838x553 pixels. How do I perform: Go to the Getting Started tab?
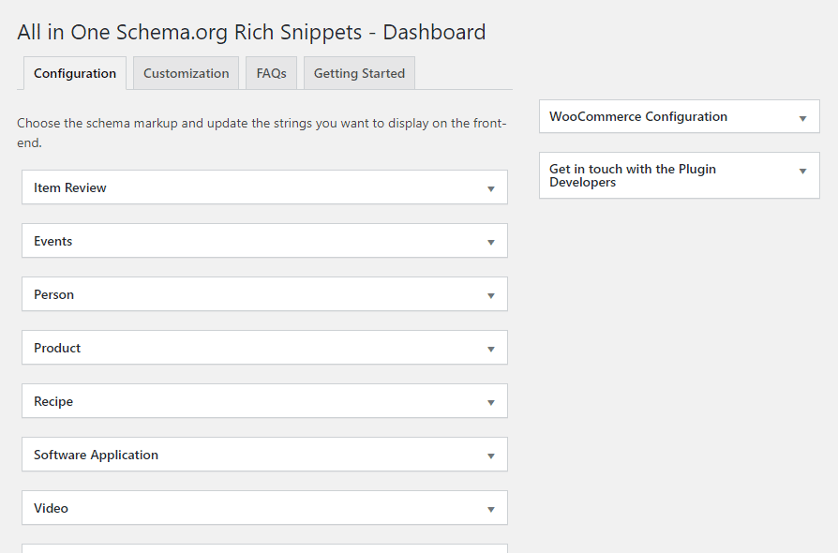tap(359, 73)
